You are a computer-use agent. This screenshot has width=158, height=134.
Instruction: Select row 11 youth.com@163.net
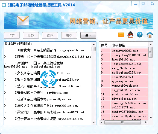coord(124,94)
